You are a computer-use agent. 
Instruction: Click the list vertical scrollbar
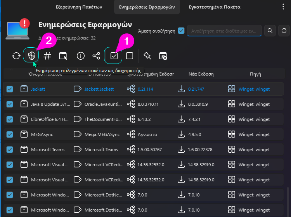tap(288, 202)
